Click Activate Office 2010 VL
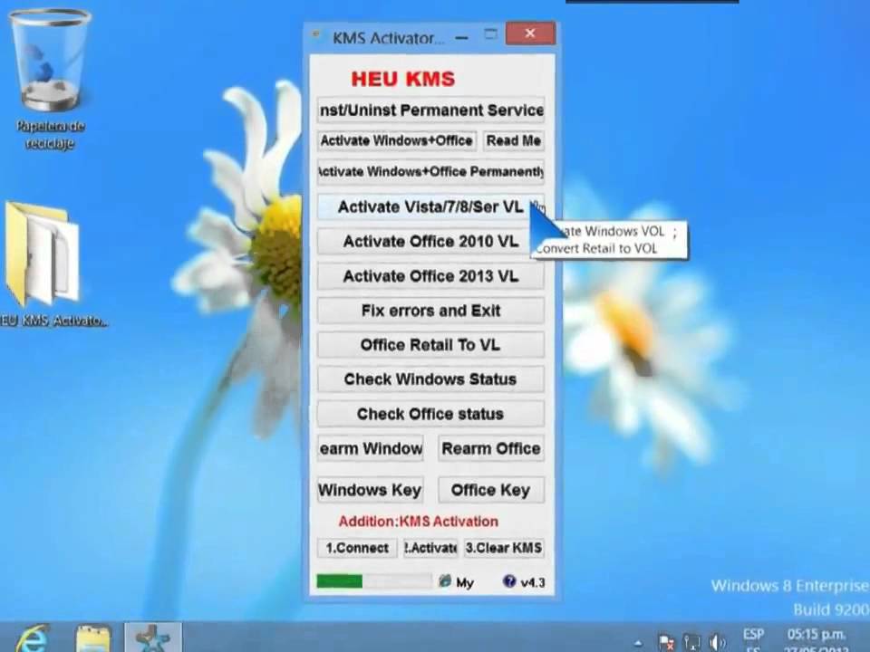This screenshot has width=870, height=652. tap(430, 242)
